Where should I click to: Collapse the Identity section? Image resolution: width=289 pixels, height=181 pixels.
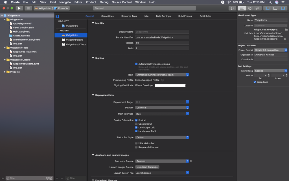click(93, 23)
